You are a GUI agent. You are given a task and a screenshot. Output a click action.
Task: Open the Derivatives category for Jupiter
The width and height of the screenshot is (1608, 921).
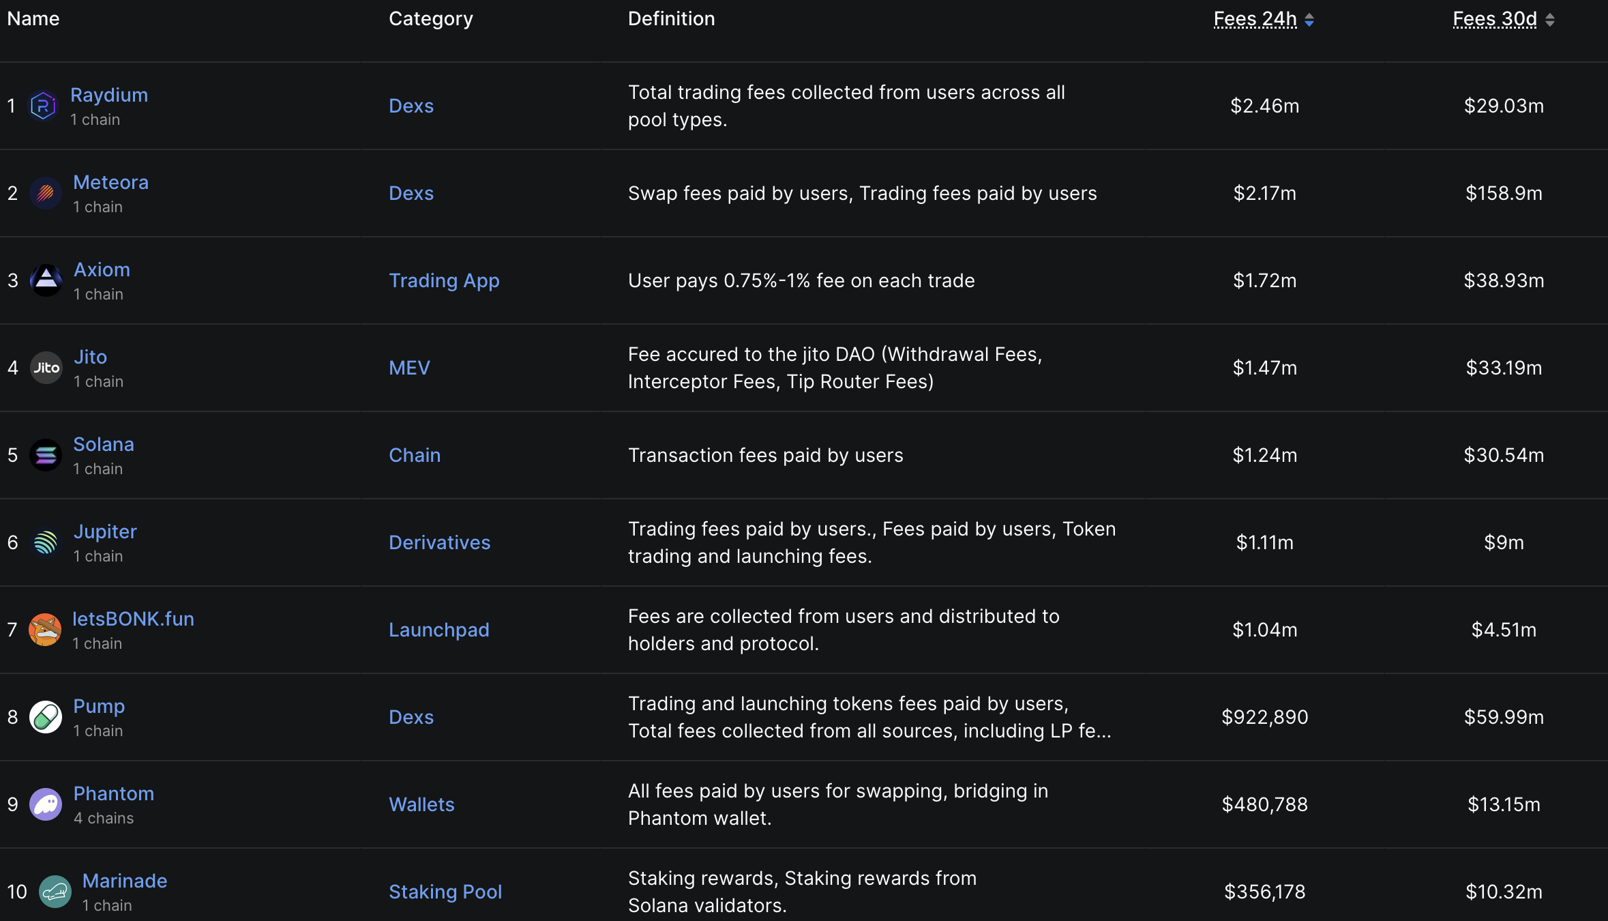click(440, 542)
